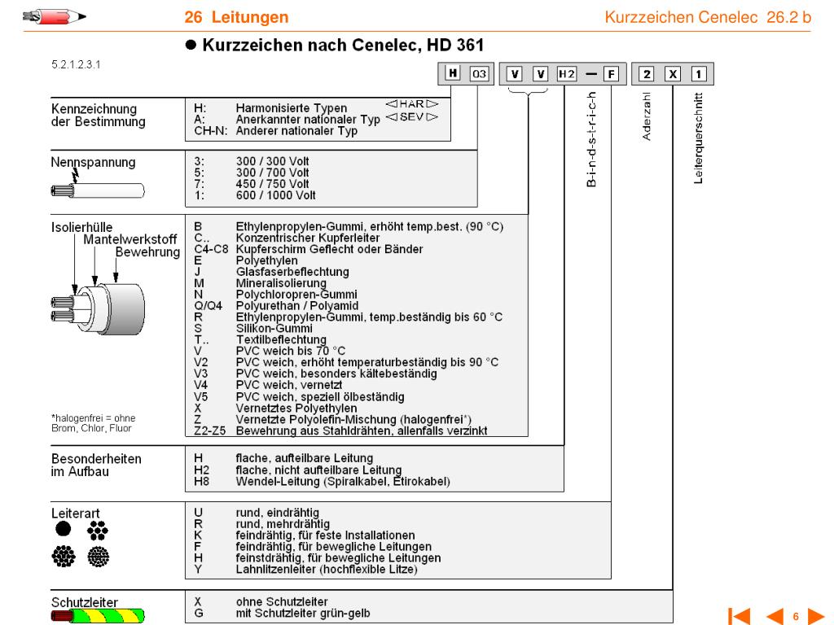Click 'Isolierhülle' label
This screenshot has width=834, height=625.
pyautogui.click(x=82, y=227)
